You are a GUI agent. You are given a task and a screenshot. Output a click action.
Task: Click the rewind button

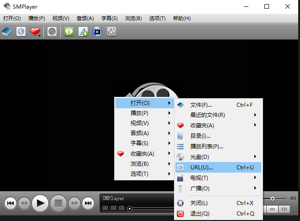click(24, 203)
